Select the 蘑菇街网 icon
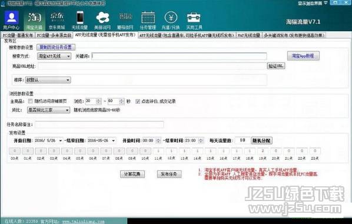Viewport: 352px width, 224px height. [125, 20]
